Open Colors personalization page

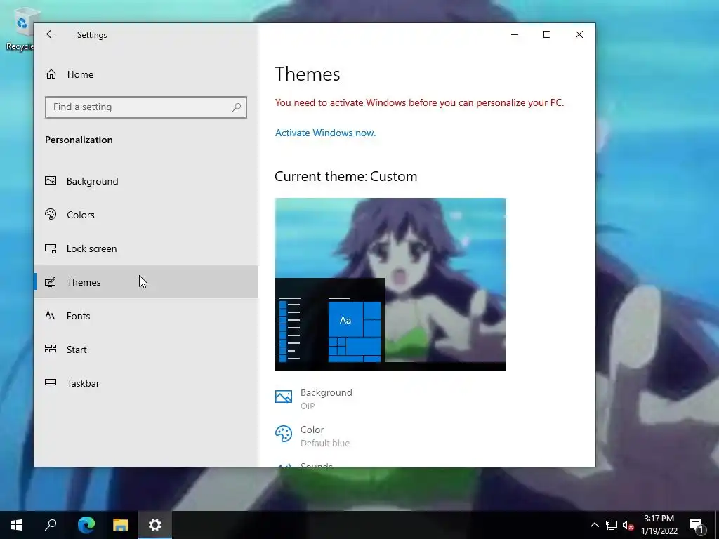(146, 215)
